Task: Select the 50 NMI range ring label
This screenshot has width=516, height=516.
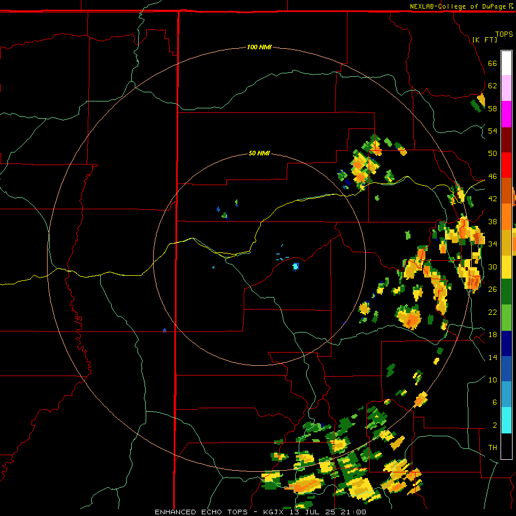Action: tap(259, 153)
